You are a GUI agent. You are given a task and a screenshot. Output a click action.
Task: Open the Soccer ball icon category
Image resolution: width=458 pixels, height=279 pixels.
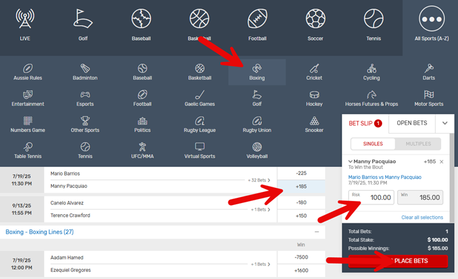[x=315, y=20]
